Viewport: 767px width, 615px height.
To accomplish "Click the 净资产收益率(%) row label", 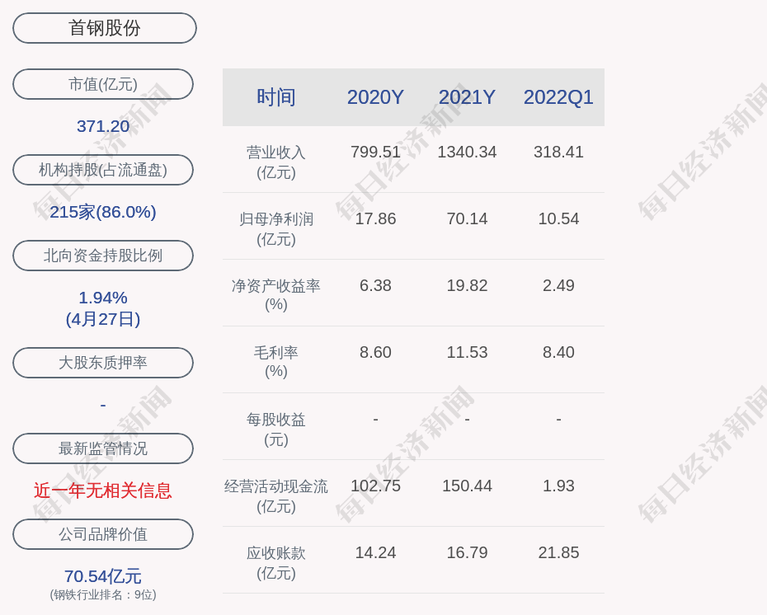I will pyautogui.click(x=276, y=295).
